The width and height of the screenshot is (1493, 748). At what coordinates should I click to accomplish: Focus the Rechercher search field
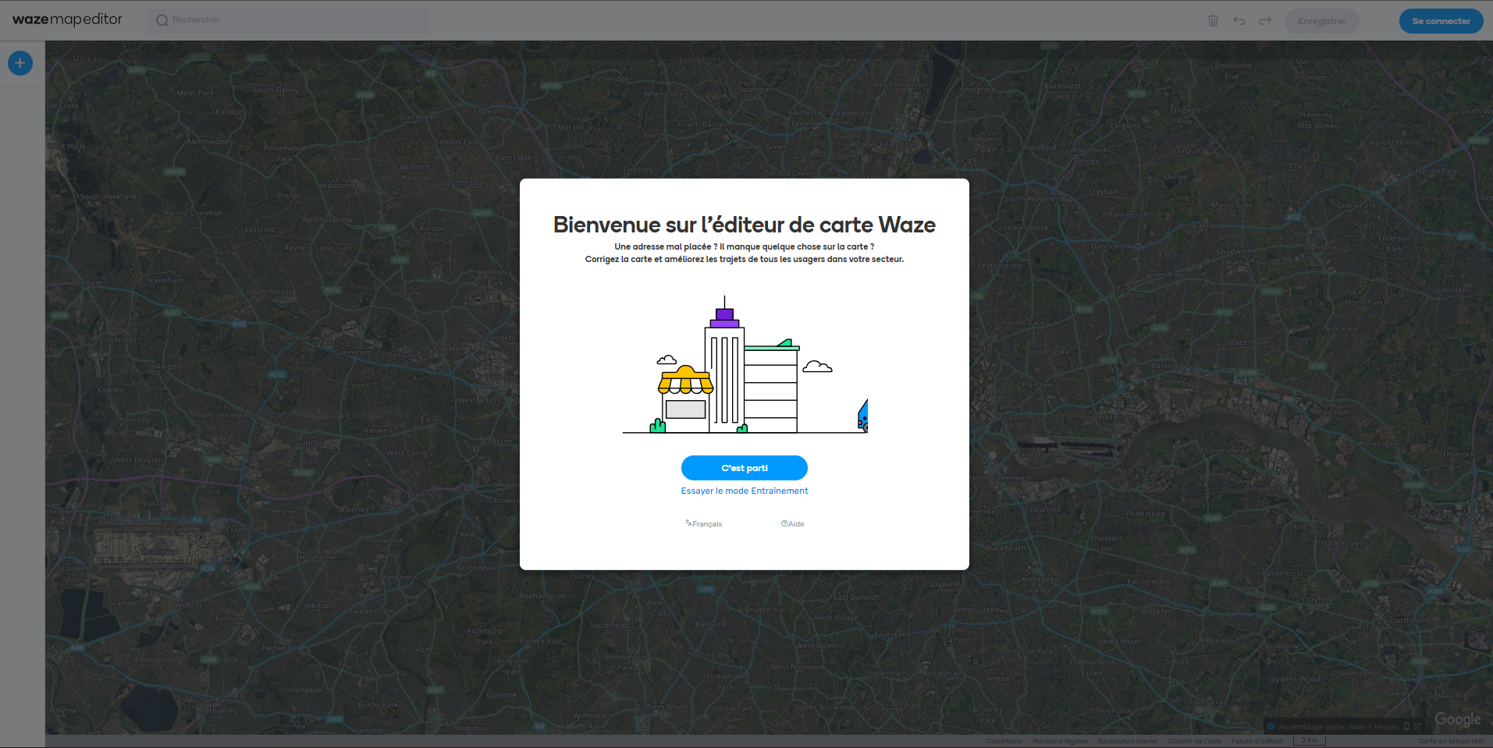(x=289, y=20)
